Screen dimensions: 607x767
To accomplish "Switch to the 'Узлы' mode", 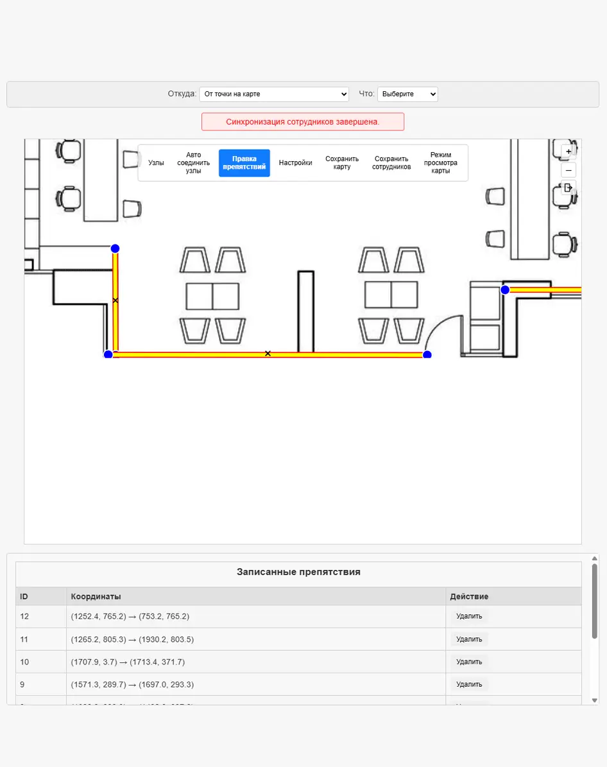I will click(156, 163).
